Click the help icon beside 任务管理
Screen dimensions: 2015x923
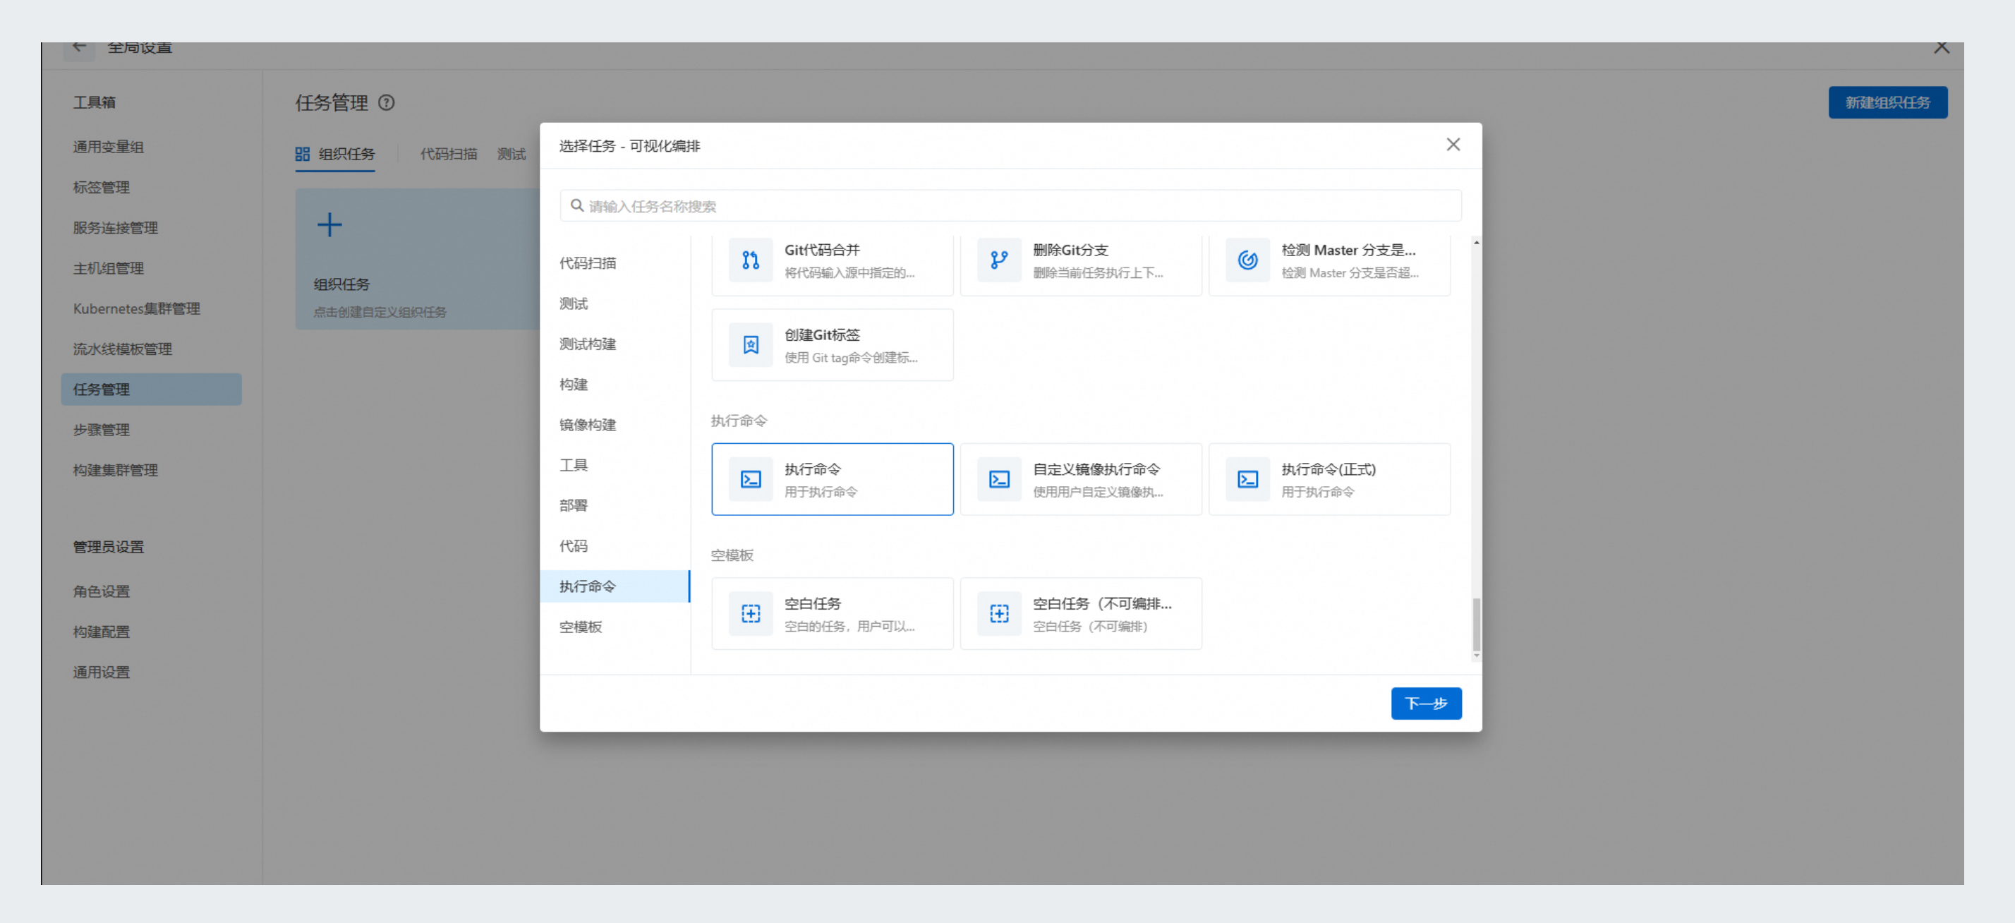pos(387,102)
